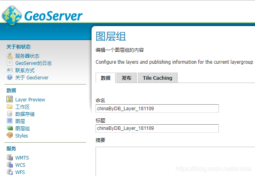This screenshot has width=255, height=176.
Task: Click the Styles palette icon
Action: click(x=10, y=136)
